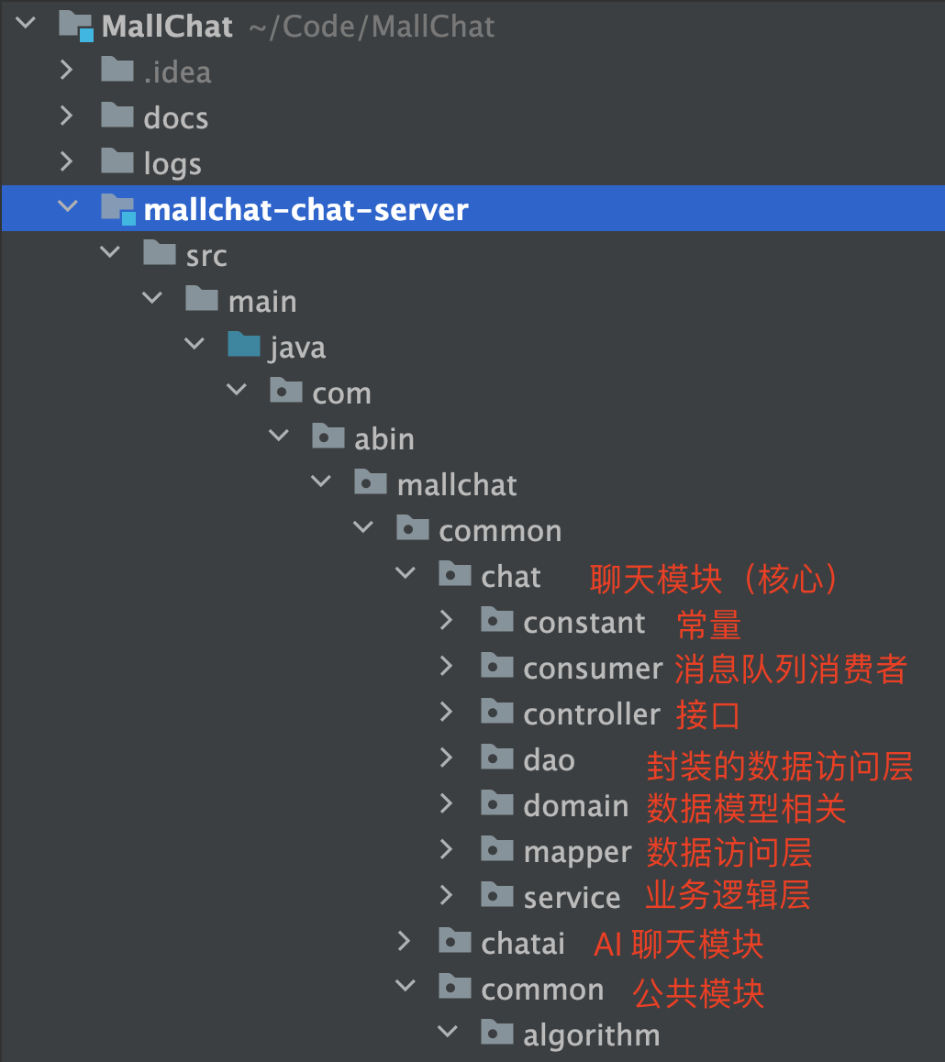Click the .idea folder icon
The width and height of the screenshot is (945, 1062).
pyautogui.click(x=117, y=69)
